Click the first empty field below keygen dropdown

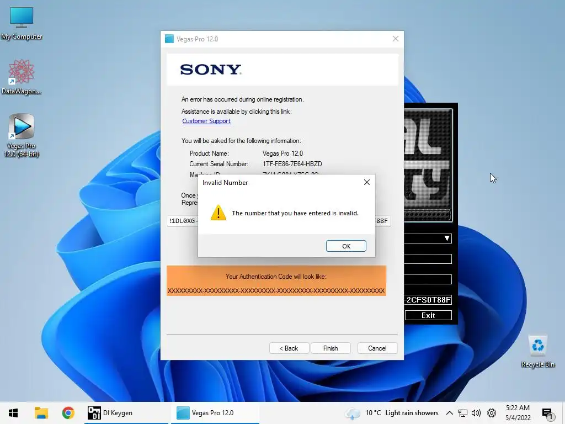[428, 259]
